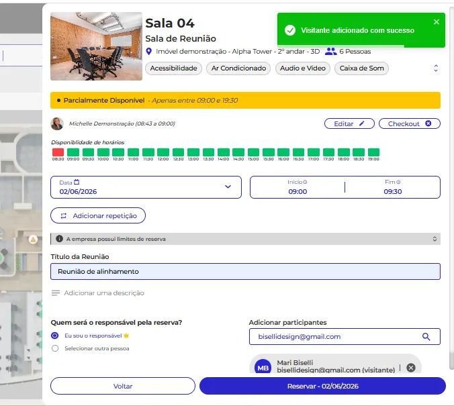This screenshot has width=454, height=406.
Task: Click the Acessibilidade tag
Action: pyautogui.click(x=173, y=68)
